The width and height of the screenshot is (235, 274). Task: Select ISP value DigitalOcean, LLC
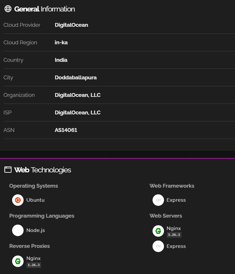(78, 112)
